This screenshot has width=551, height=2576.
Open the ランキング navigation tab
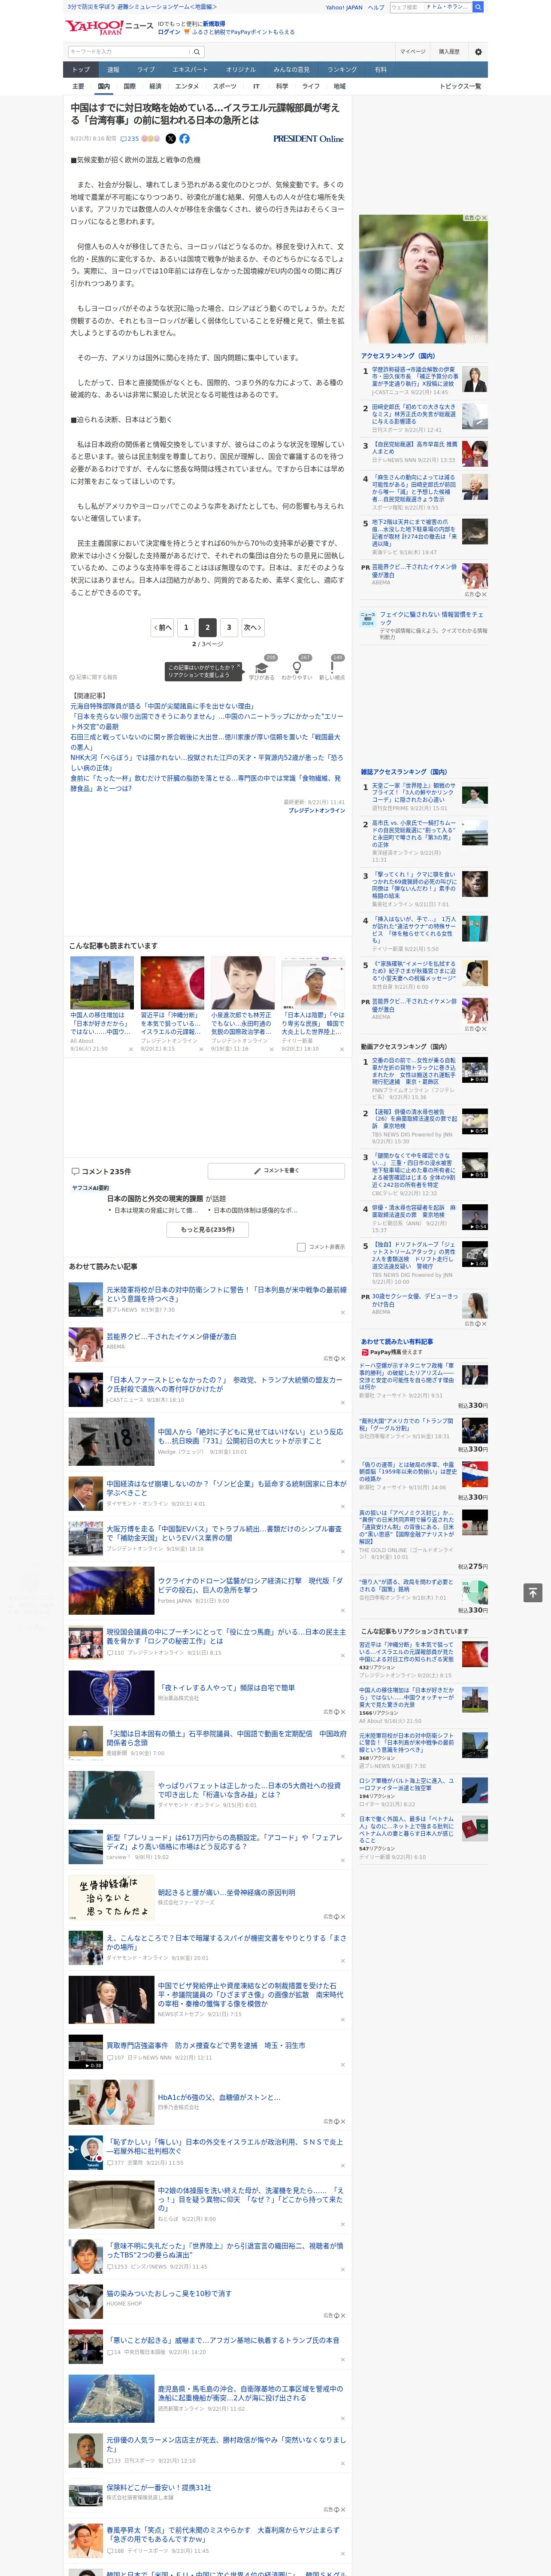click(342, 70)
